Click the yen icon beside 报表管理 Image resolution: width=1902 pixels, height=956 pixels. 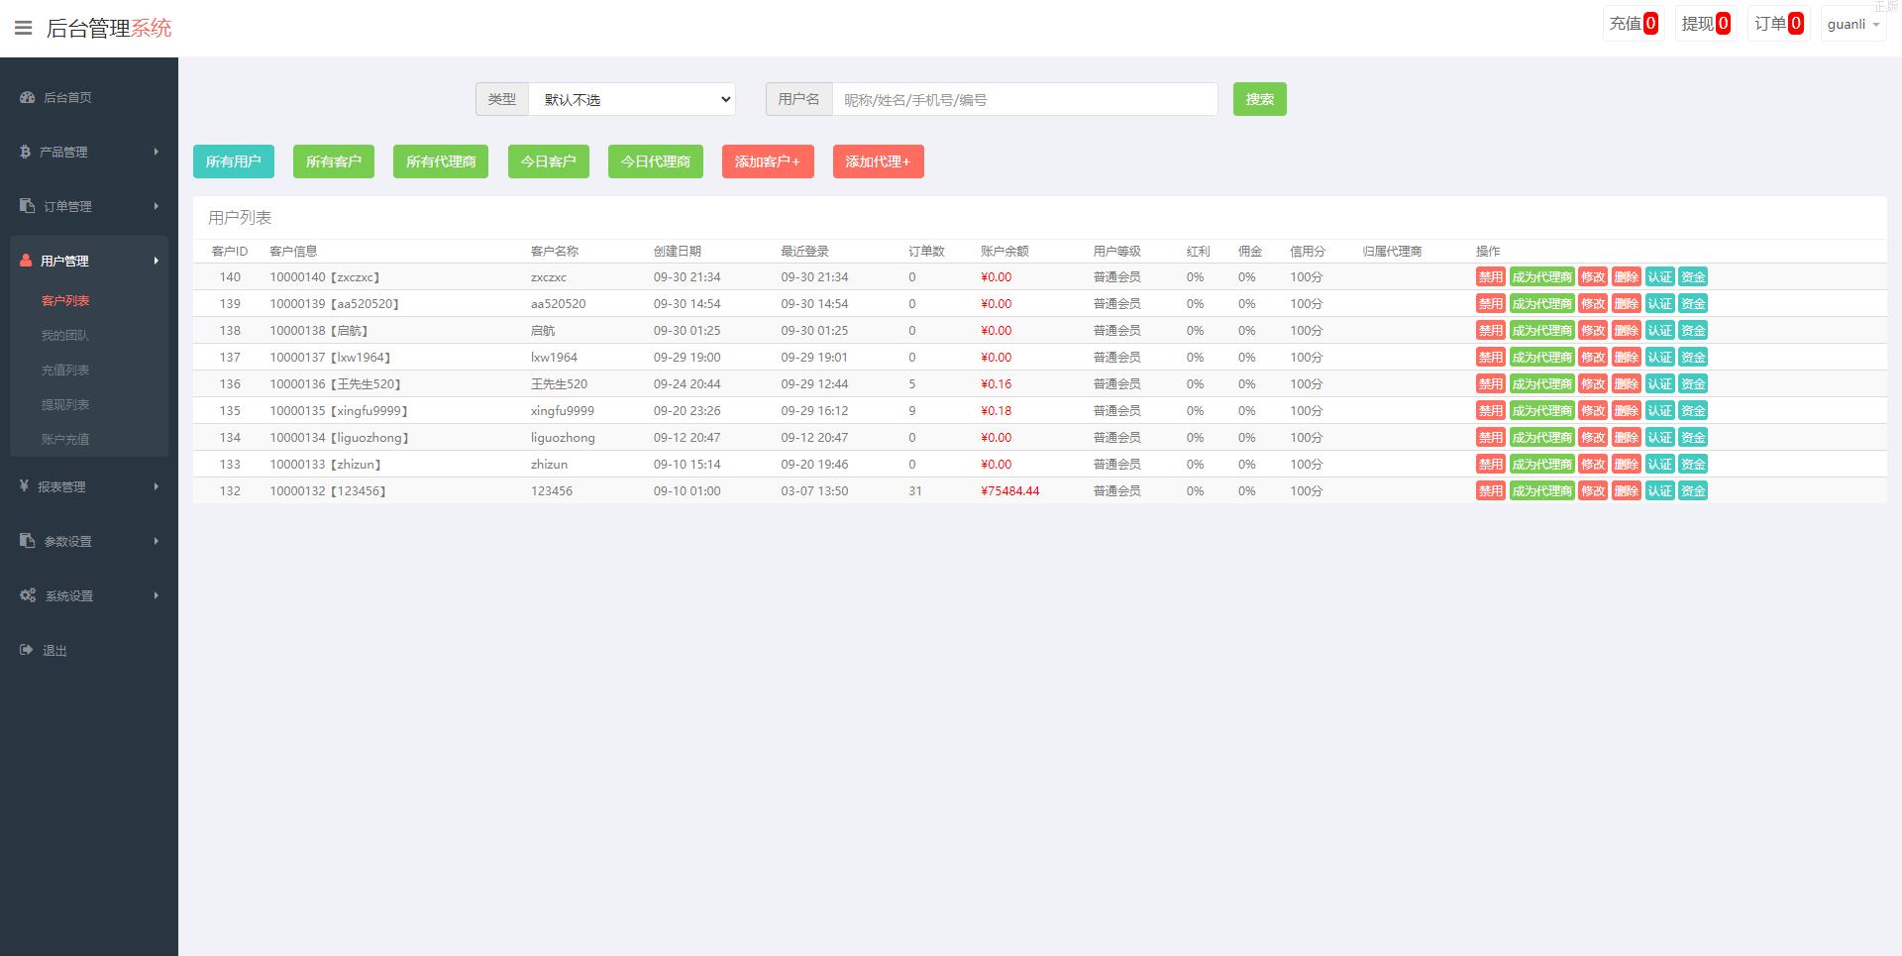pyautogui.click(x=24, y=486)
